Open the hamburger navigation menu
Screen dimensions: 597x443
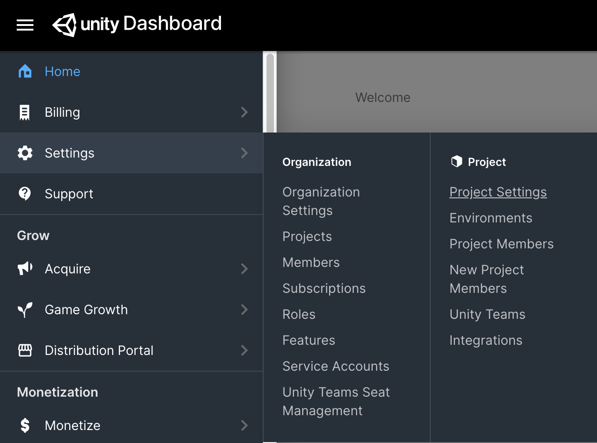coord(25,25)
